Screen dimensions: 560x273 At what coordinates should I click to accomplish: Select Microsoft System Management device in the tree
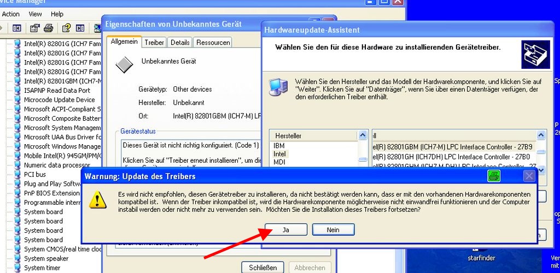pos(62,128)
